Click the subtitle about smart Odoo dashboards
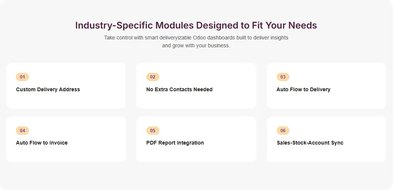Image resolution: width=394 pixels, height=190 pixels. tap(196, 42)
